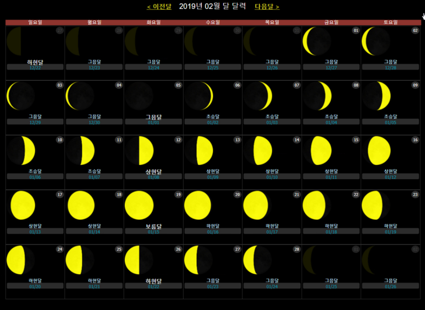
Task: Click the waxing crescent moon on day 09
Action: [x=376, y=96]
